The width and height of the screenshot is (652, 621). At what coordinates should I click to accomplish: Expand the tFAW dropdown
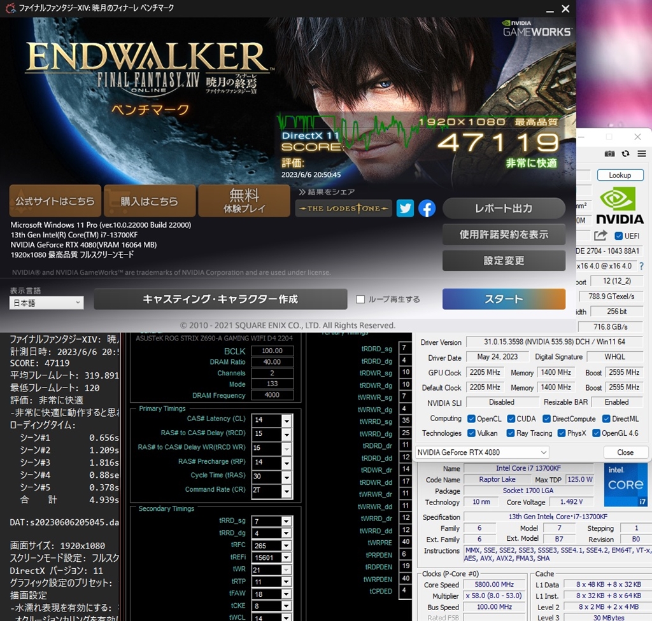286,594
